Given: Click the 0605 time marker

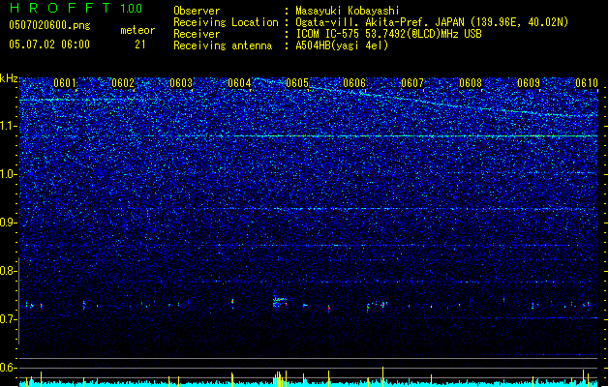Looking at the screenshot, I should [x=297, y=83].
